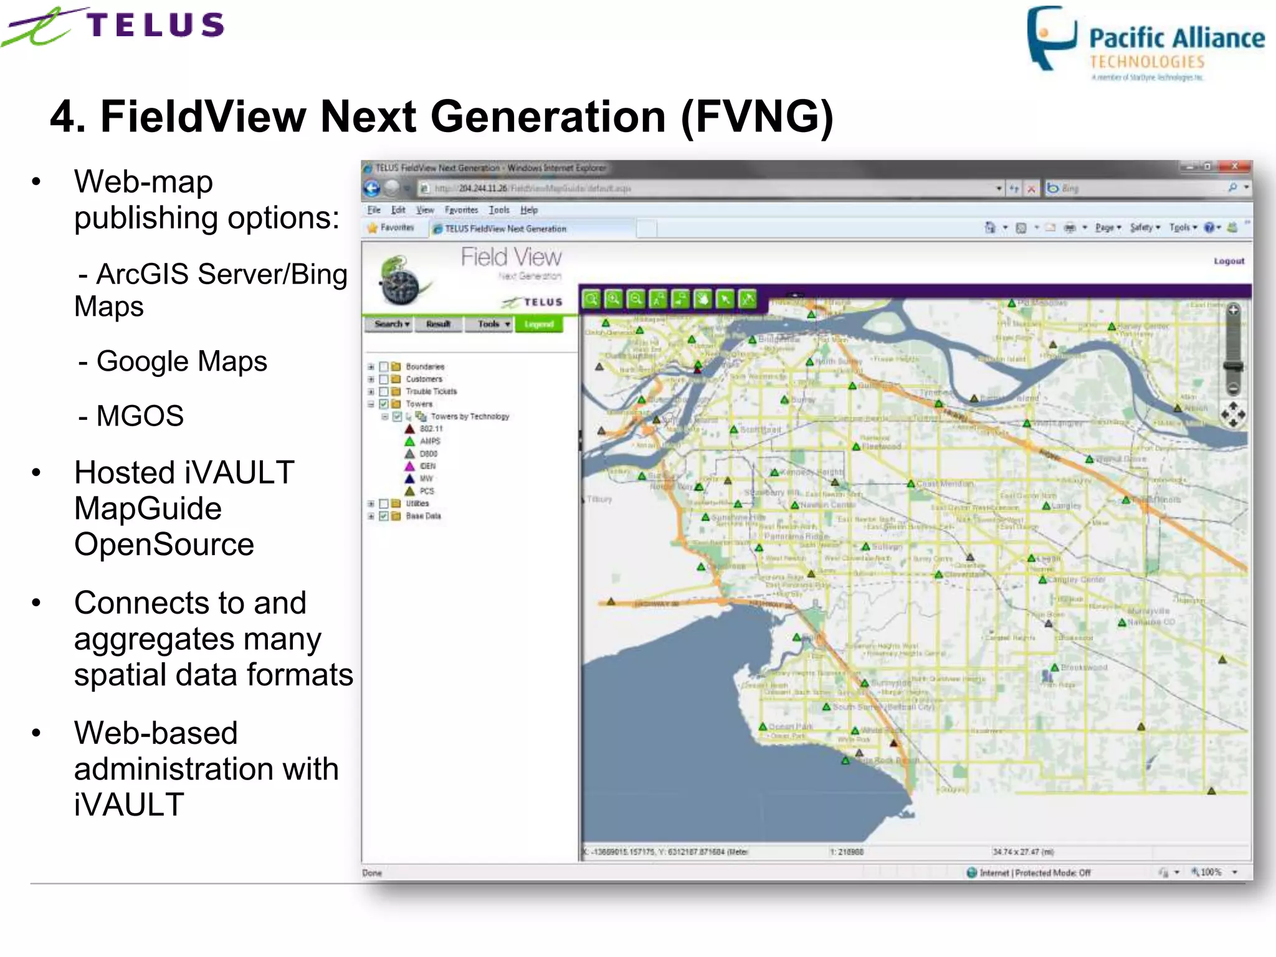Click the minus button on zoom slider
Viewport: 1276px width, 957px height.
pos(1233,388)
